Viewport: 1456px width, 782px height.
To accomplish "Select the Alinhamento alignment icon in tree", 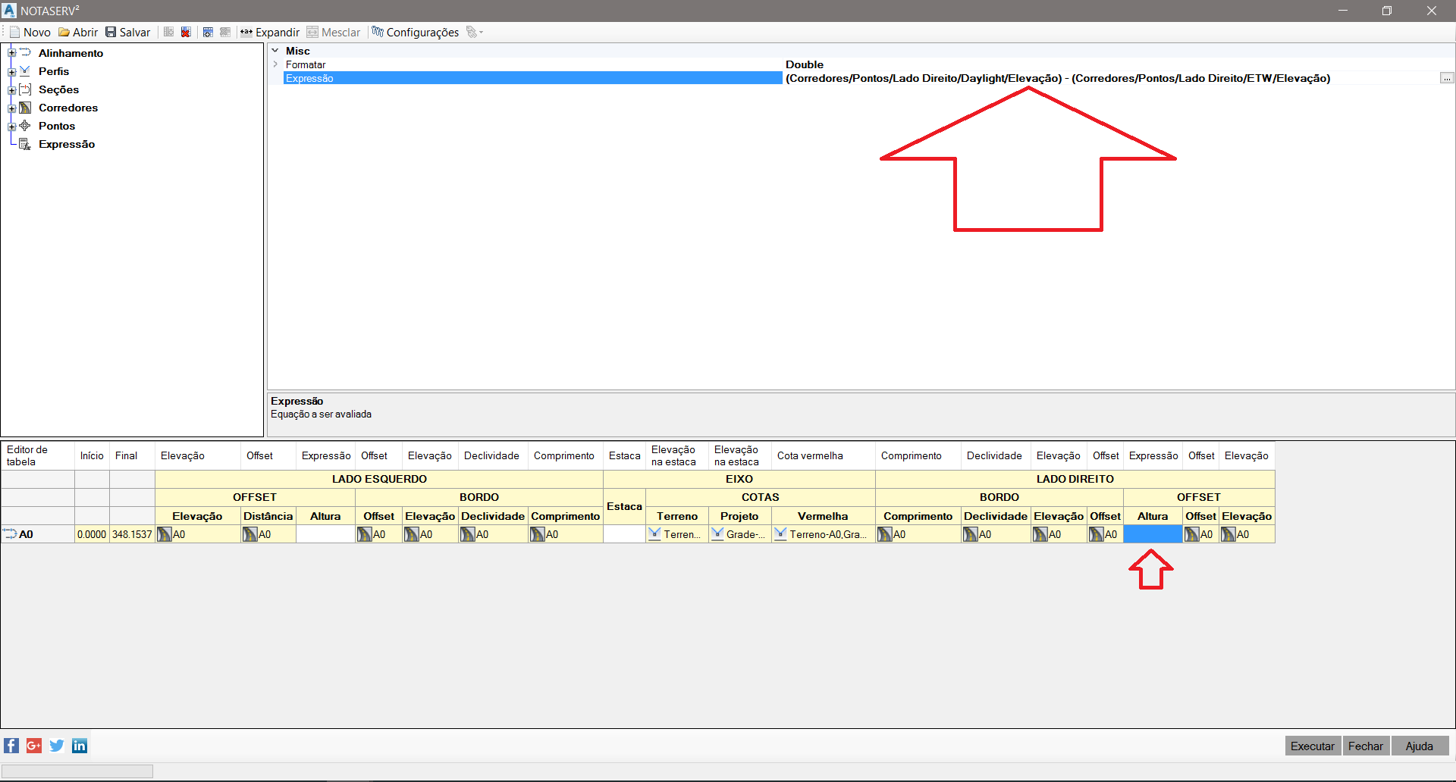I will (x=25, y=52).
